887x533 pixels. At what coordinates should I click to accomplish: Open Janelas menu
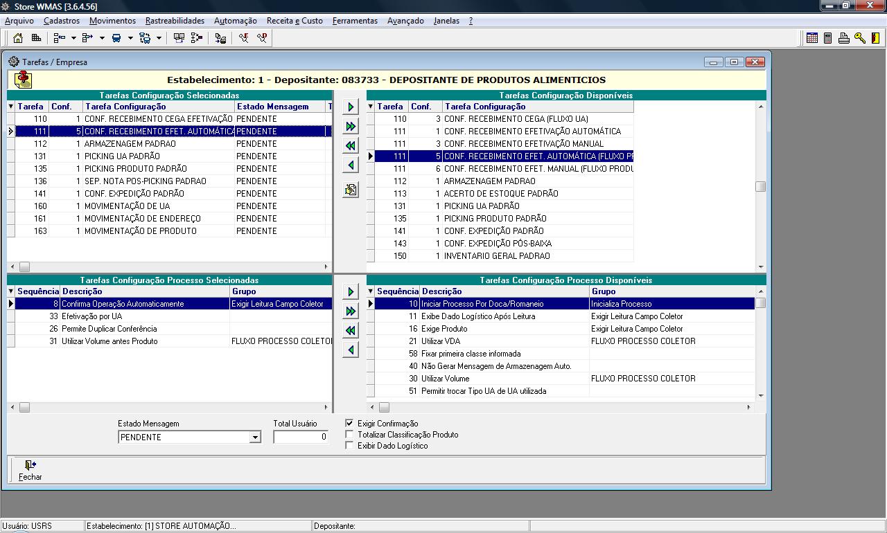pos(446,21)
